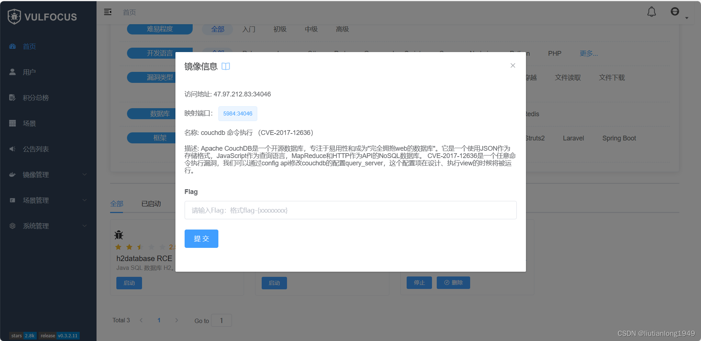Click the 首页 dashboard icon
701x341 pixels.
[12, 47]
